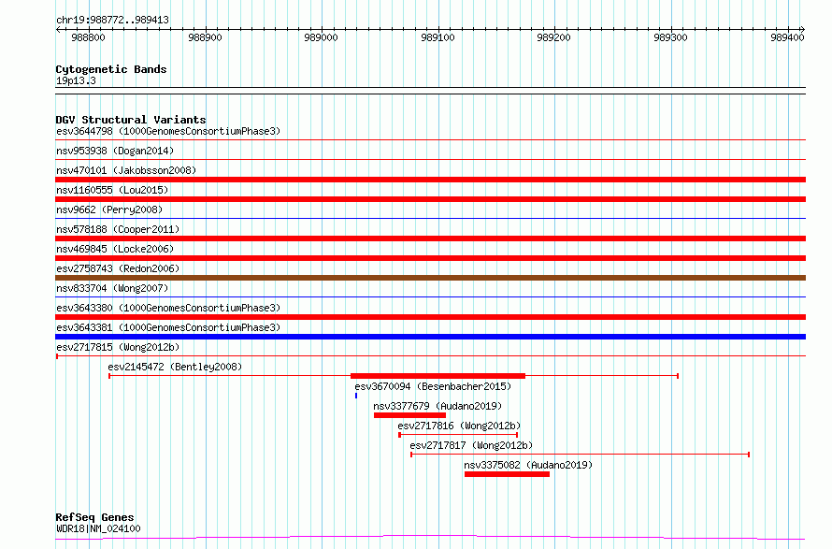Click the thick red nsv1160555 bar

(430, 199)
